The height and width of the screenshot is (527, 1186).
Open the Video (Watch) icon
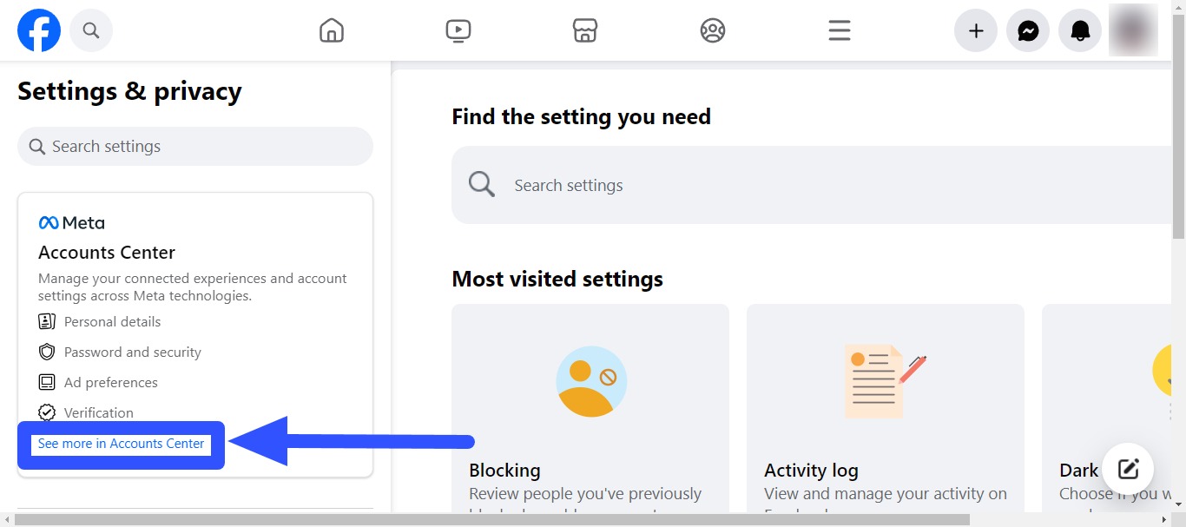click(x=458, y=30)
